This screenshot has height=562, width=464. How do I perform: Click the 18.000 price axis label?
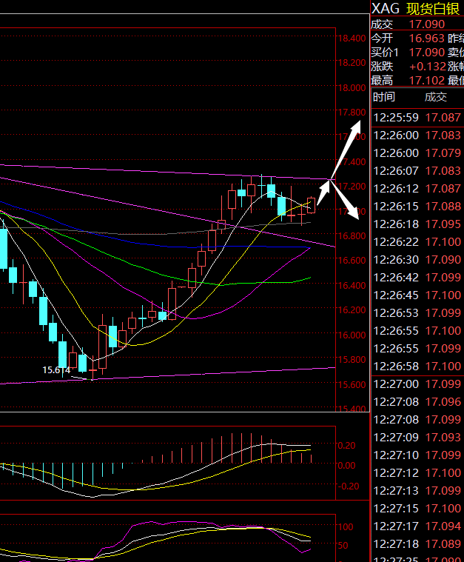click(x=352, y=88)
